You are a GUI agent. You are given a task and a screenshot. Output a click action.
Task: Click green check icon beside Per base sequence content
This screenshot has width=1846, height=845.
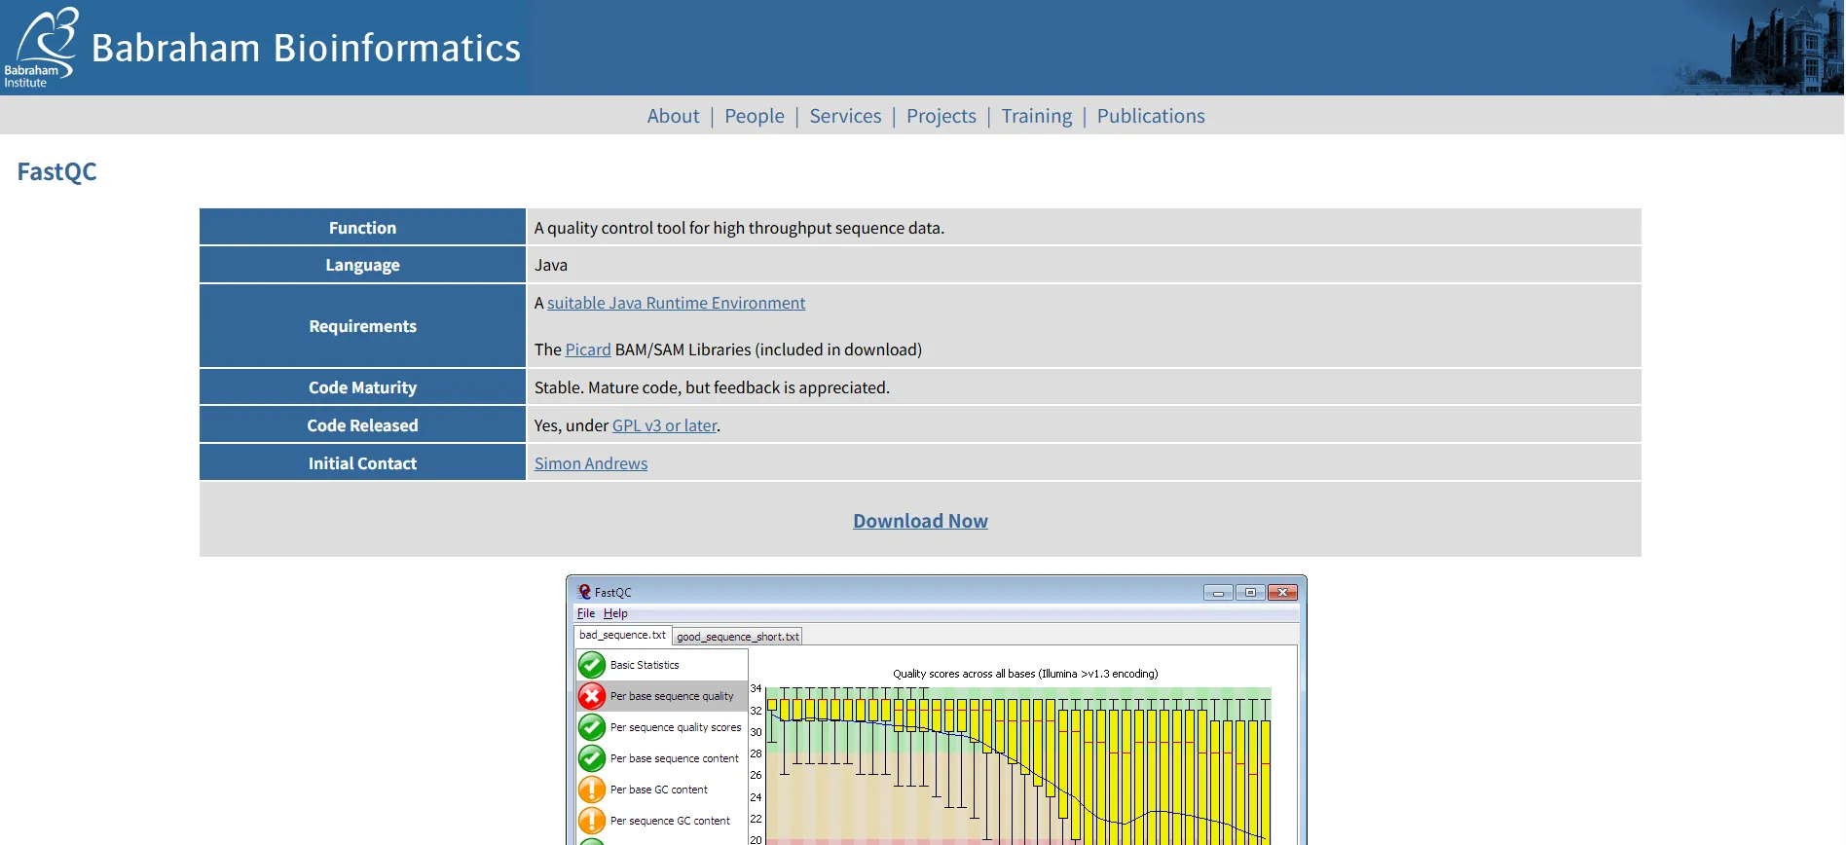pyautogui.click(x=591, y=758)
